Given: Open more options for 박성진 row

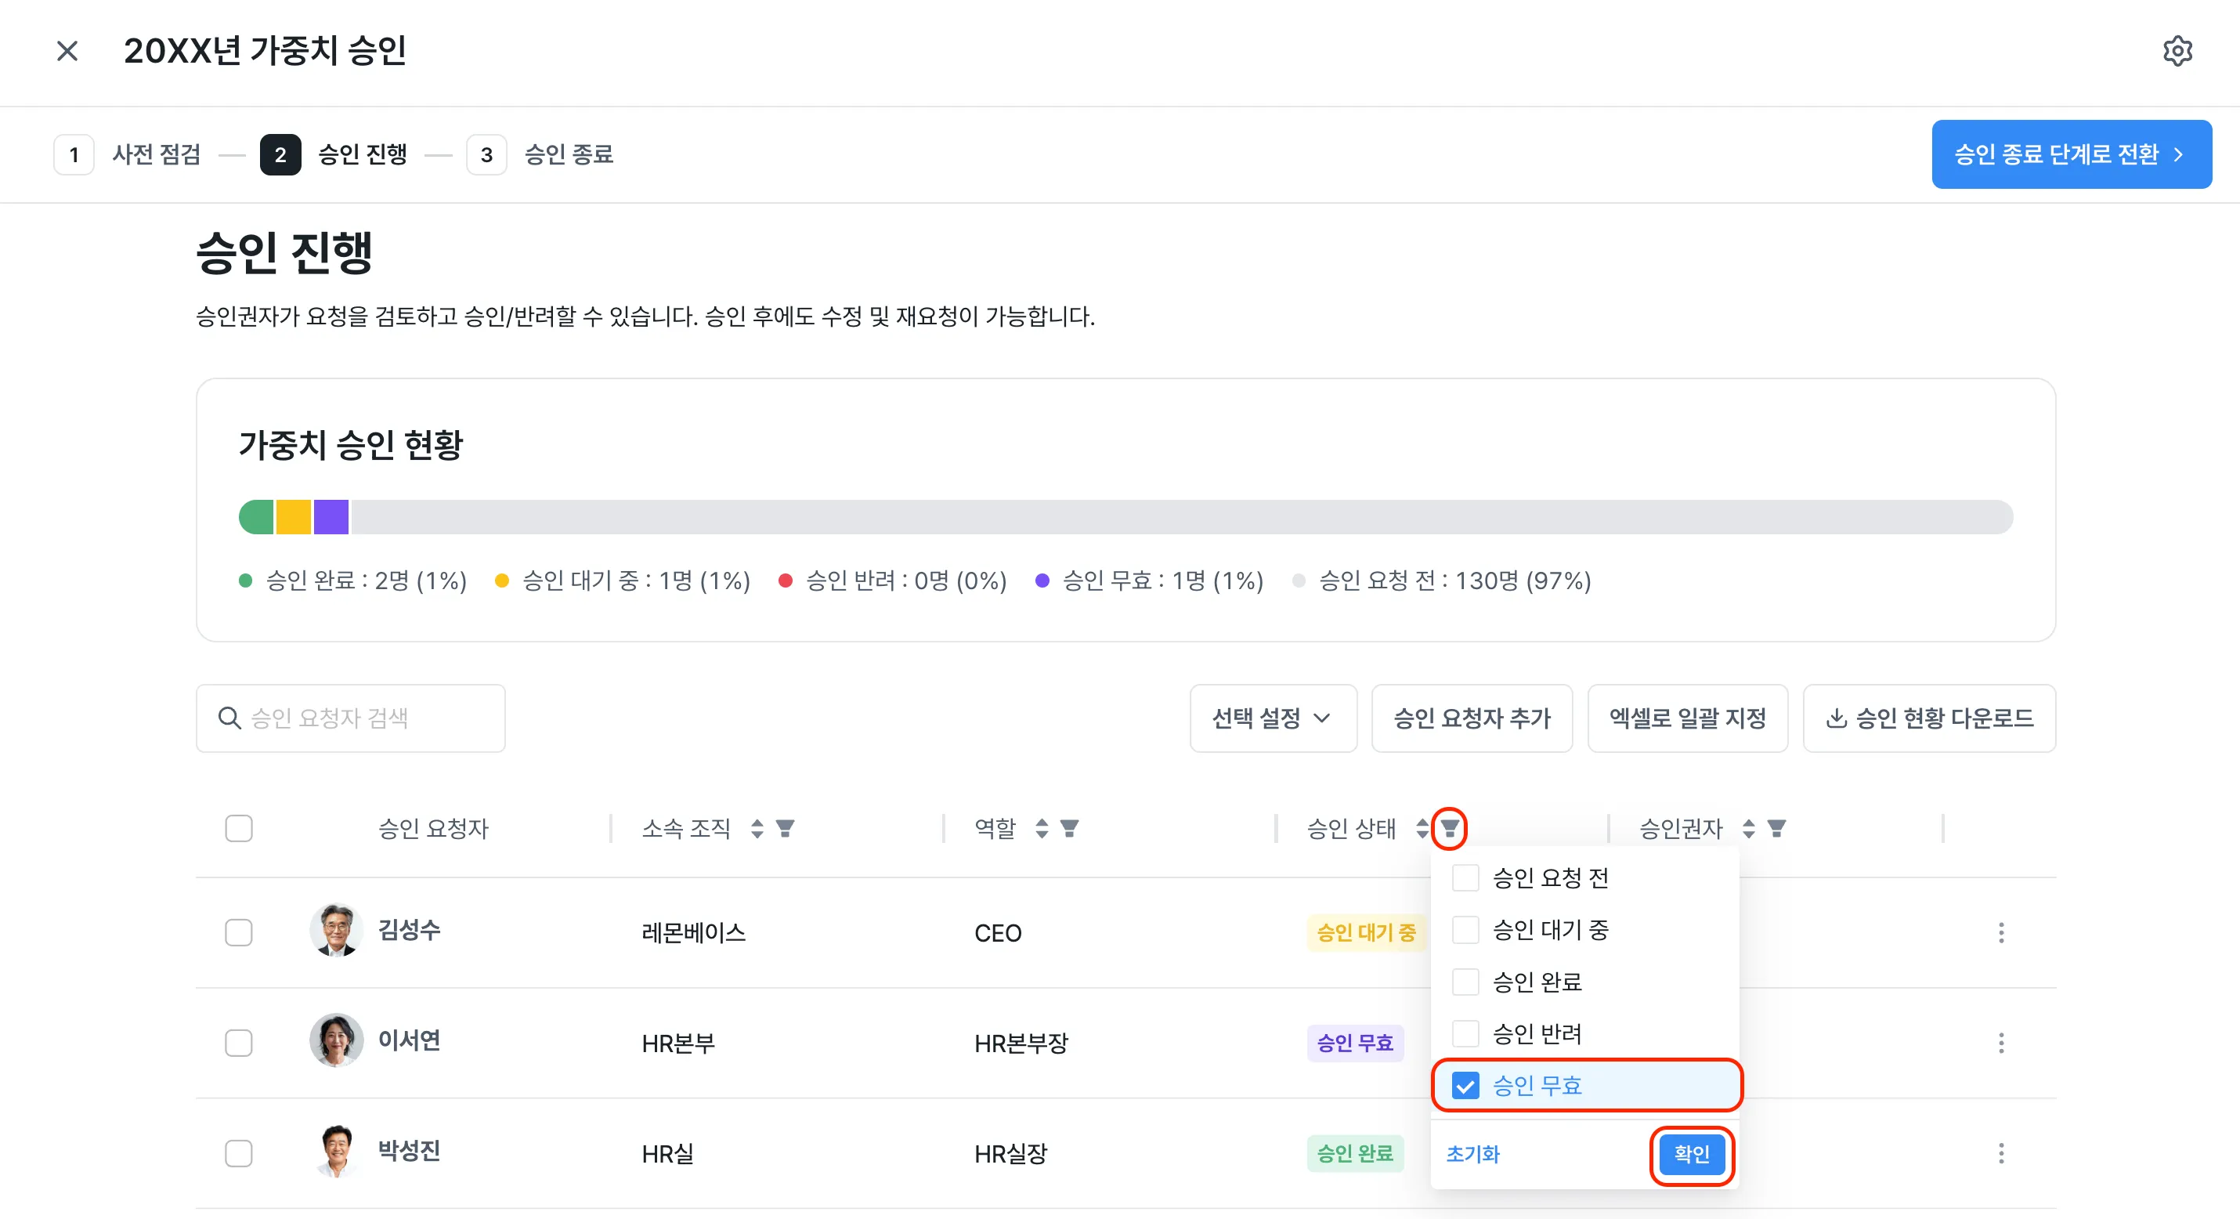Looking at the screenshot, I should coord(2001,1153).
